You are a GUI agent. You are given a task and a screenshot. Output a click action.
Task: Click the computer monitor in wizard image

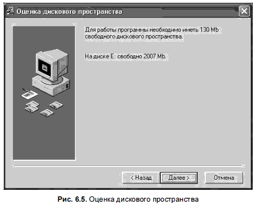52,65
